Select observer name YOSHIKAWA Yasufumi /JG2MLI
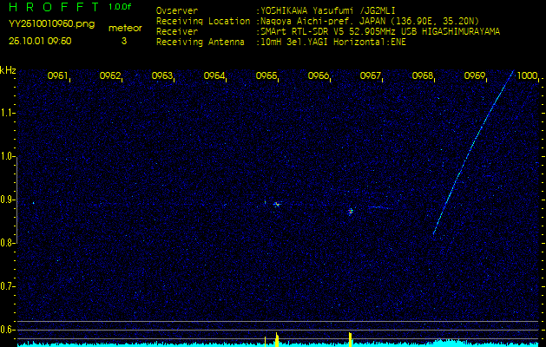Image resolution: width=546 pixels, height=347 pixels. (327, 10)
